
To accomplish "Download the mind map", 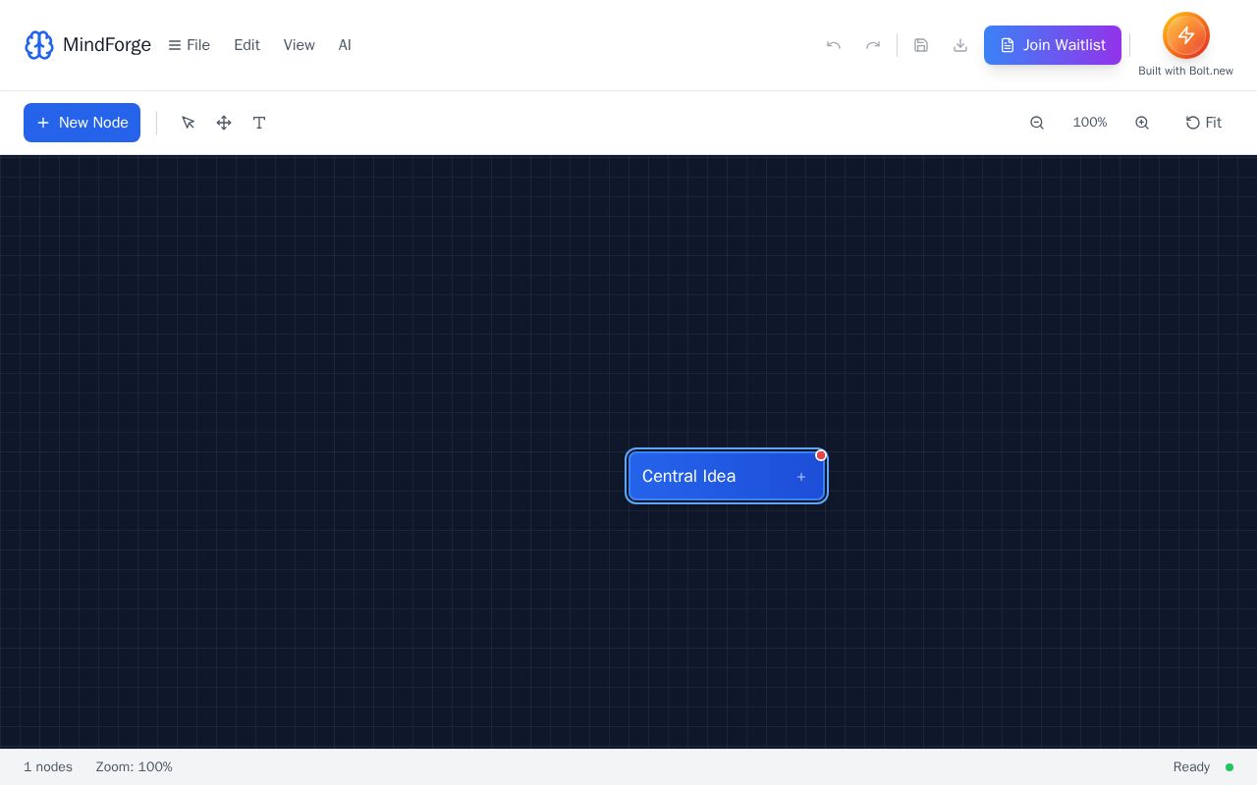I will coord(960,45).
